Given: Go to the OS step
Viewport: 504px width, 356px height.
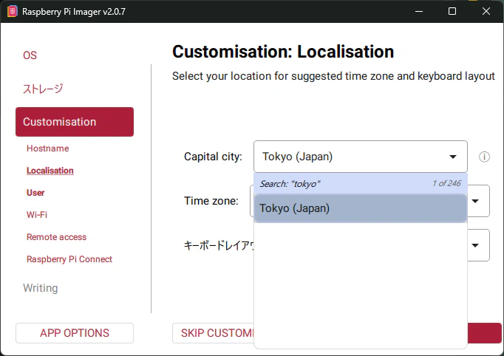Looking at the screenshot, I should [30, 55].
